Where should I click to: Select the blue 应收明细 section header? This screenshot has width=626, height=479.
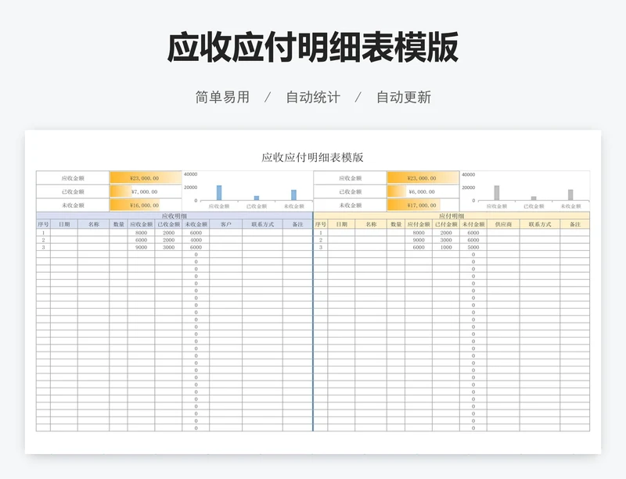pyautogui.click(x=174, y=216)
